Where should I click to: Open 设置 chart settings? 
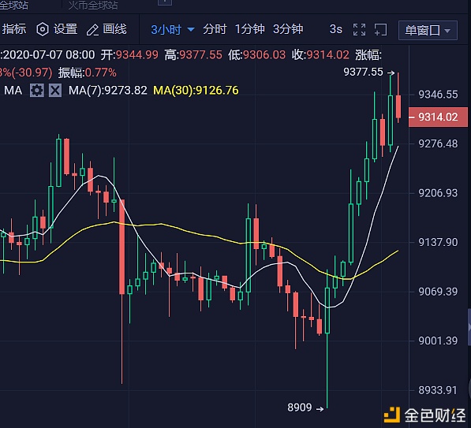point(65,29)
